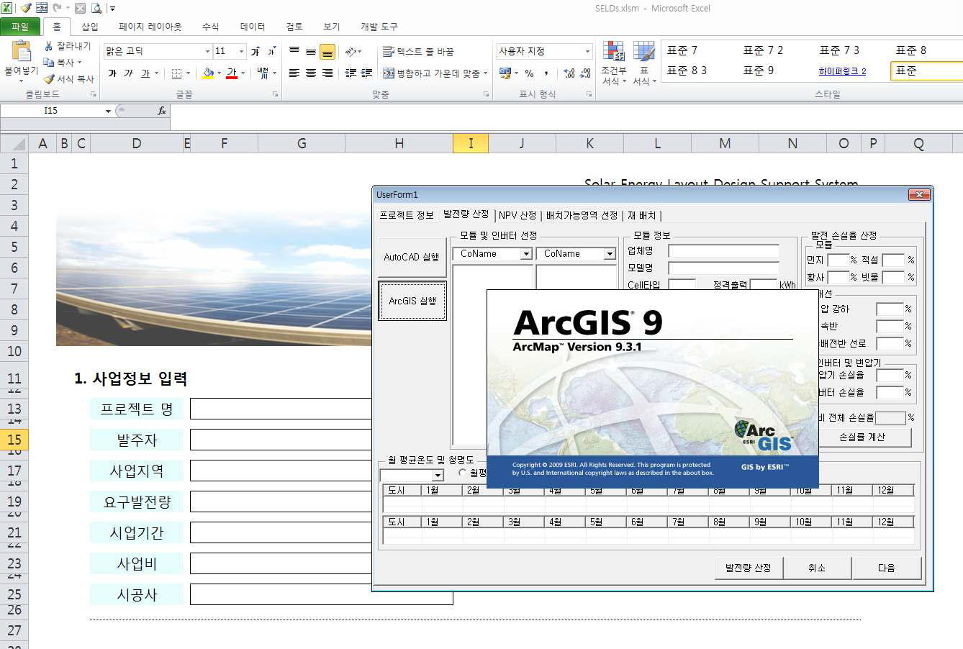Open Format as Table (표 서식)
963x649 pixels.
pos(643,63)
